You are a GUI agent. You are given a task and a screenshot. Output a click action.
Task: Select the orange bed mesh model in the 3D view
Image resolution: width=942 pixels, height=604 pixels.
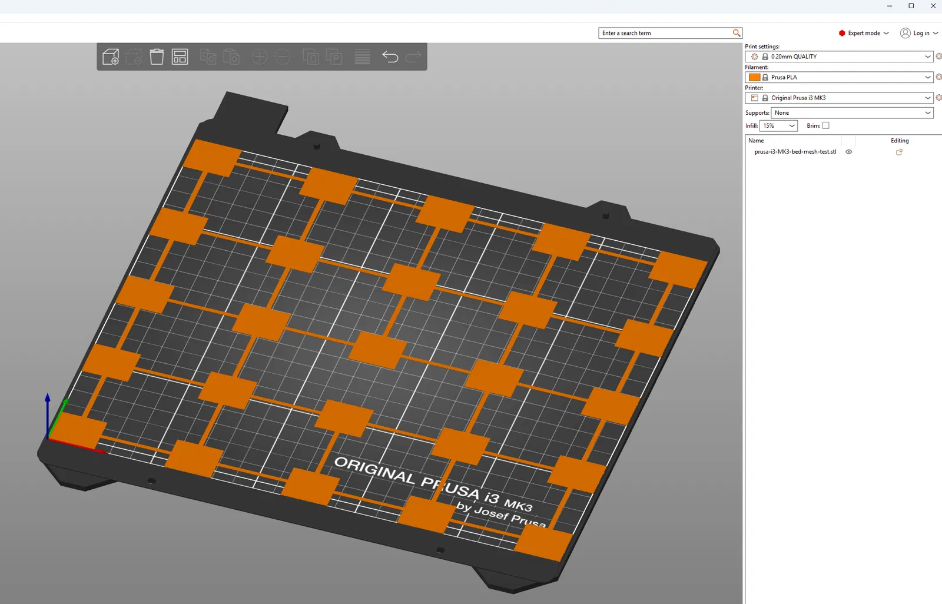point(377,351)
